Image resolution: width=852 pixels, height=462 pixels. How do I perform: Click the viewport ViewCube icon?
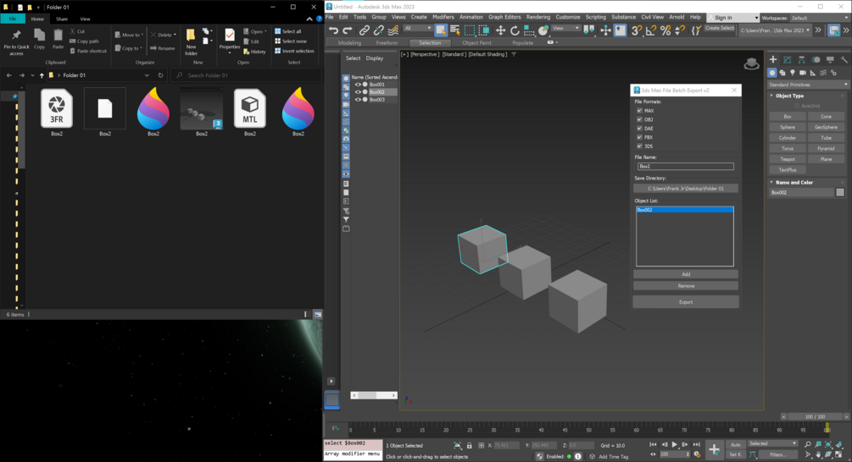[751, 64]
